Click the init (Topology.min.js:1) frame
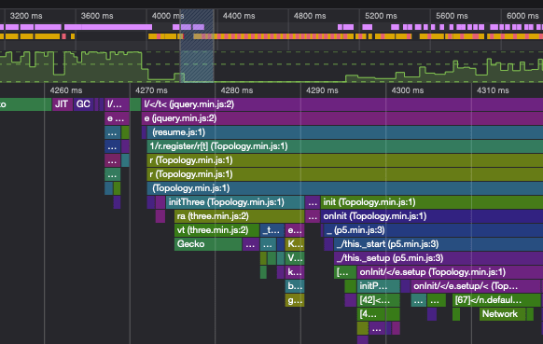Screen dimensions: 543x344 (x=432, y=202)
